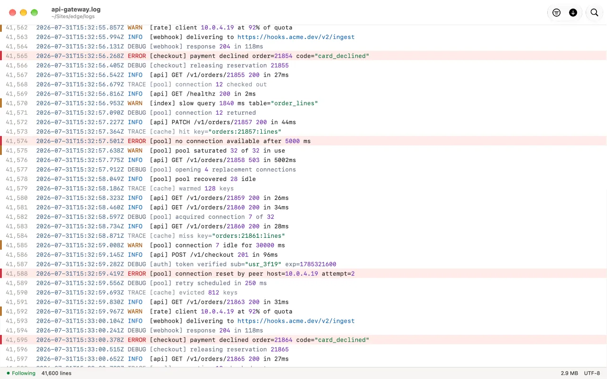
Task: Click the "41,600 lines" status entry
Action: pyautogui.click(x=56, y=373)
